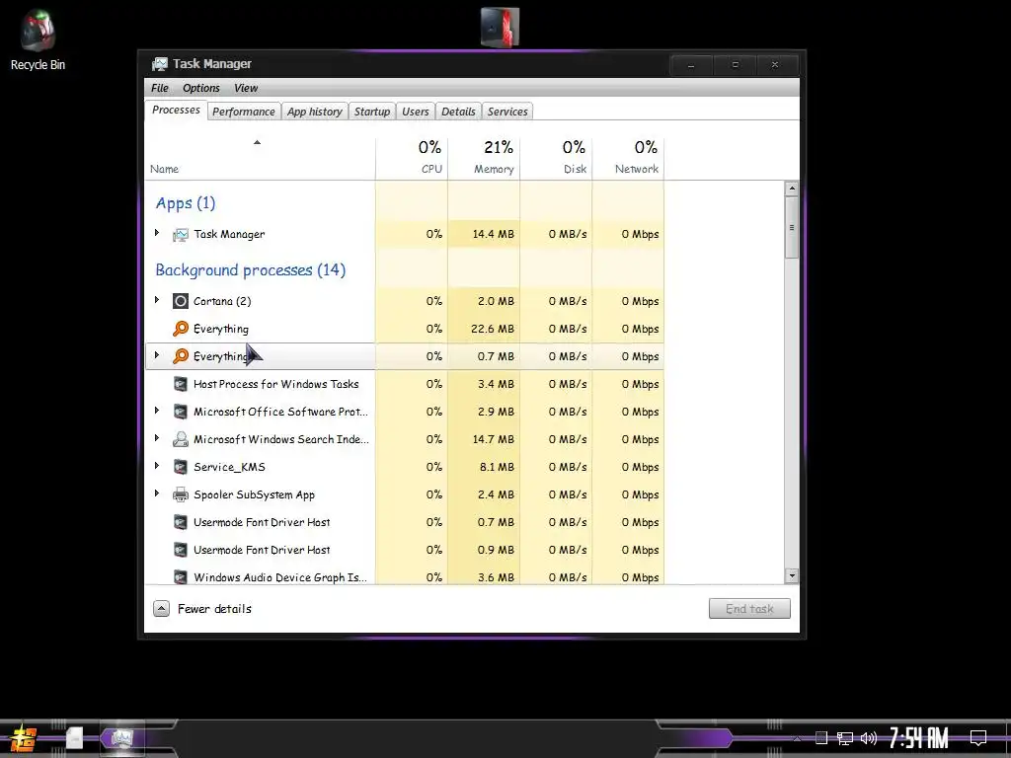Open the Action Center notification icon
Image resolution: width=1011 pixels, height=758 pixels.
click(x=978, y=738)
